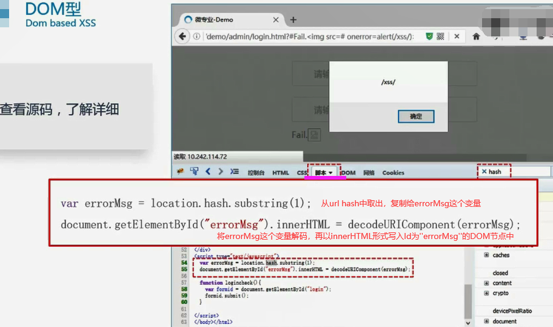
Task: Click 确定 in the /xss/ alert
Action: [416, 116]
